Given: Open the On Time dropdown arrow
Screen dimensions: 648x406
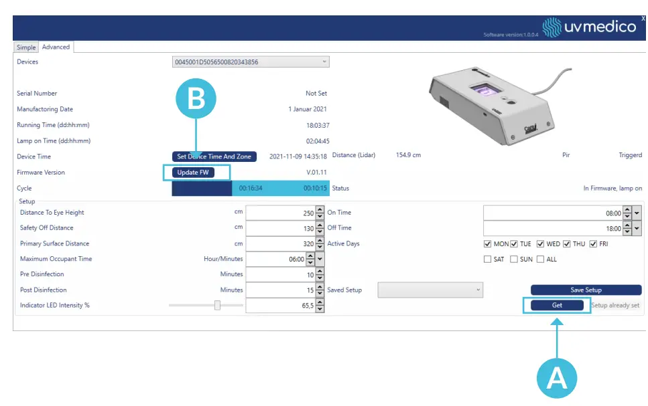Looking at the screenshot, I should click(637, 213).
